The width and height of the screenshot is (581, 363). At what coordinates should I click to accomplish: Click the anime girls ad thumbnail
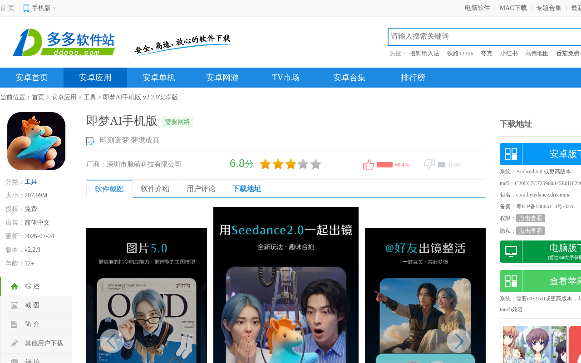coord(535,344)
